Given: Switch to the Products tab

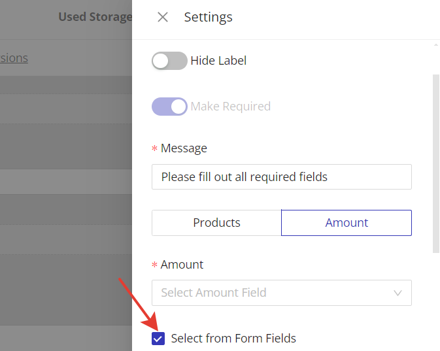Looking at the screenshot, I should click(x=216, y=223).
